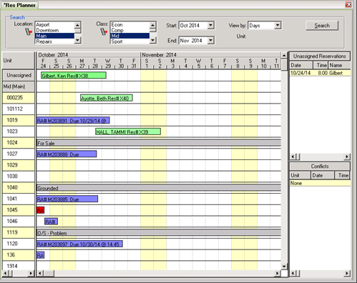Open the End month dropdown
The image size is (357, 283).
[x=210, y=41]
